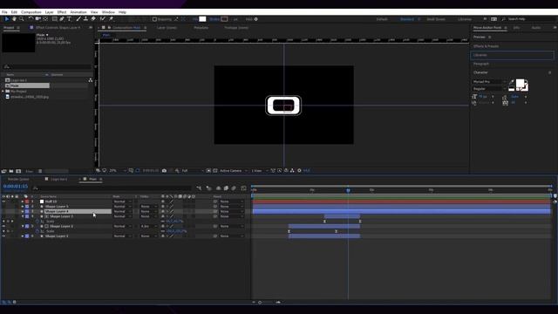The image size is (558, 314).
Task: Select the Pan Behind anchor point tool
Action: click(x=45, y=19)
